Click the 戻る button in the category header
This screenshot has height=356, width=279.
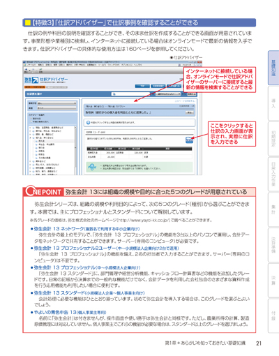click(x=189, y=112)
